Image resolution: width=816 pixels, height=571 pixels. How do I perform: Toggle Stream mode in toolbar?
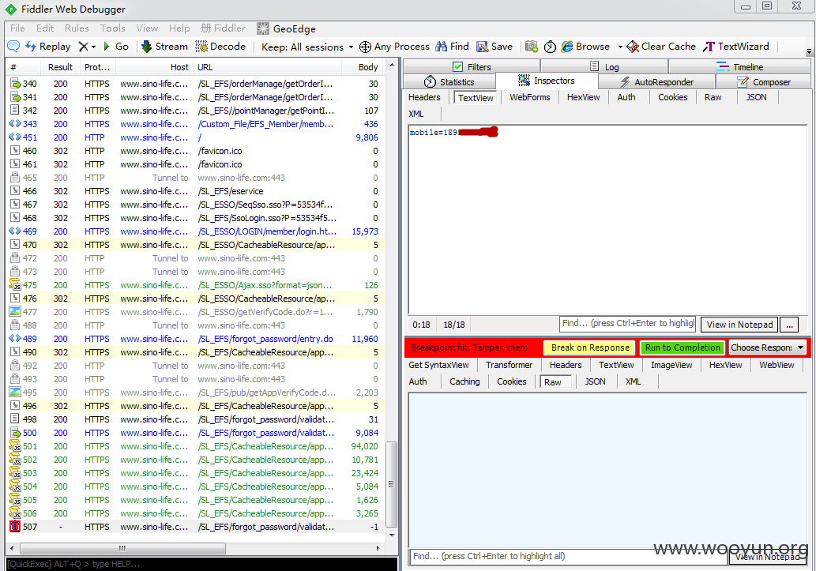pos(164,47)
